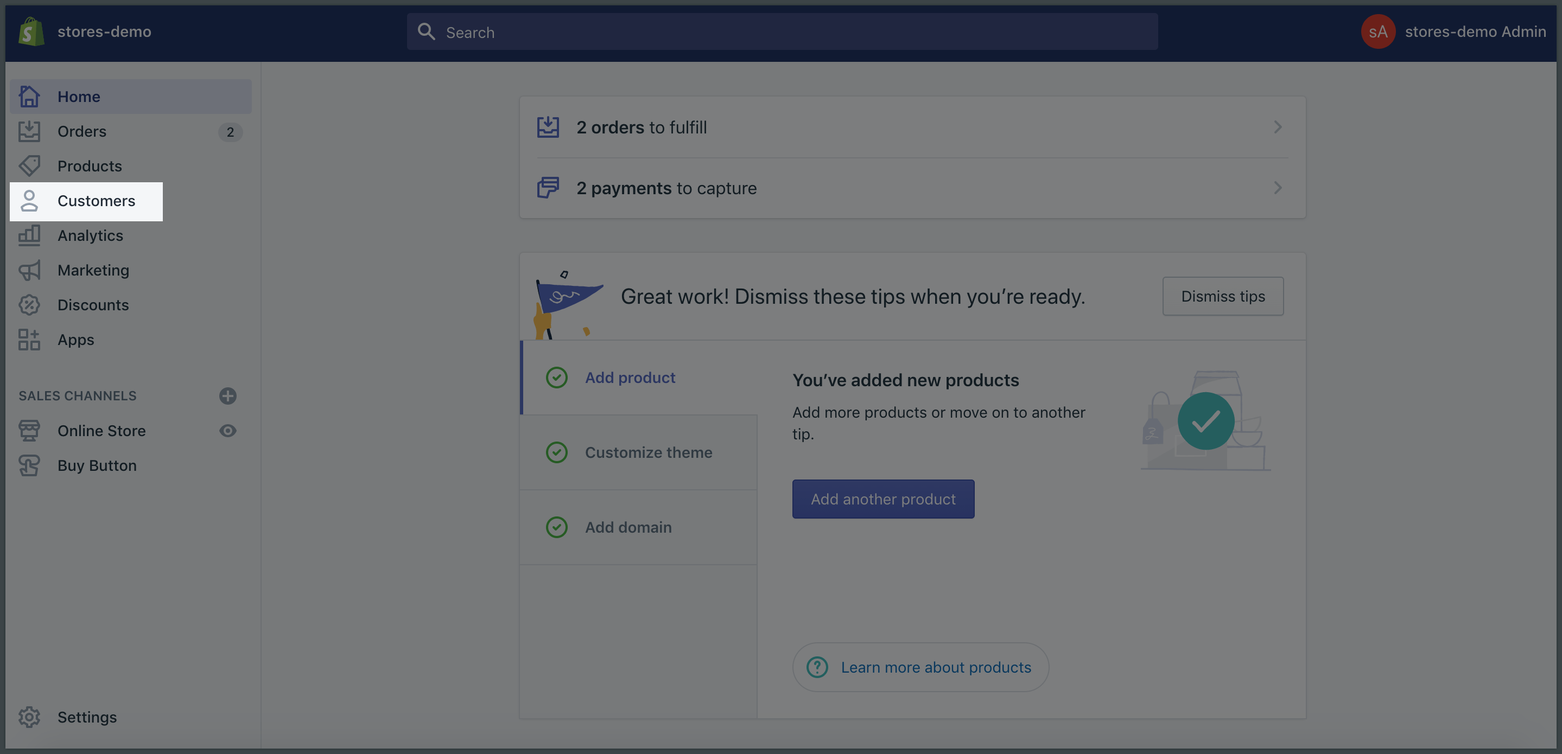
Task: Click the orders to fulfill inbox icon
Action: point(548,127)
